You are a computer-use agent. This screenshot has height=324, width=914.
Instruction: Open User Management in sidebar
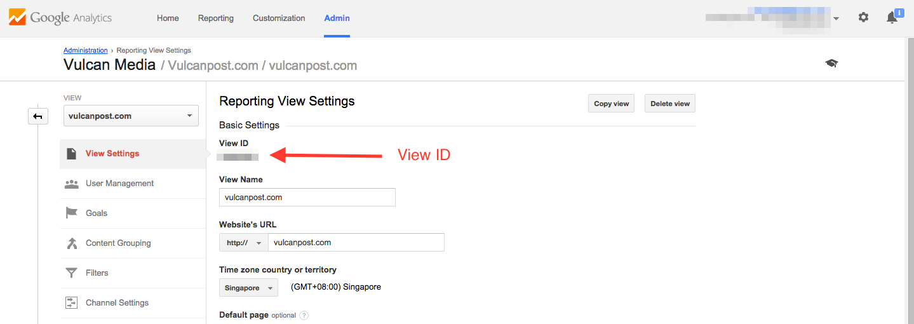pyautogui.click(x=133, y=184)
